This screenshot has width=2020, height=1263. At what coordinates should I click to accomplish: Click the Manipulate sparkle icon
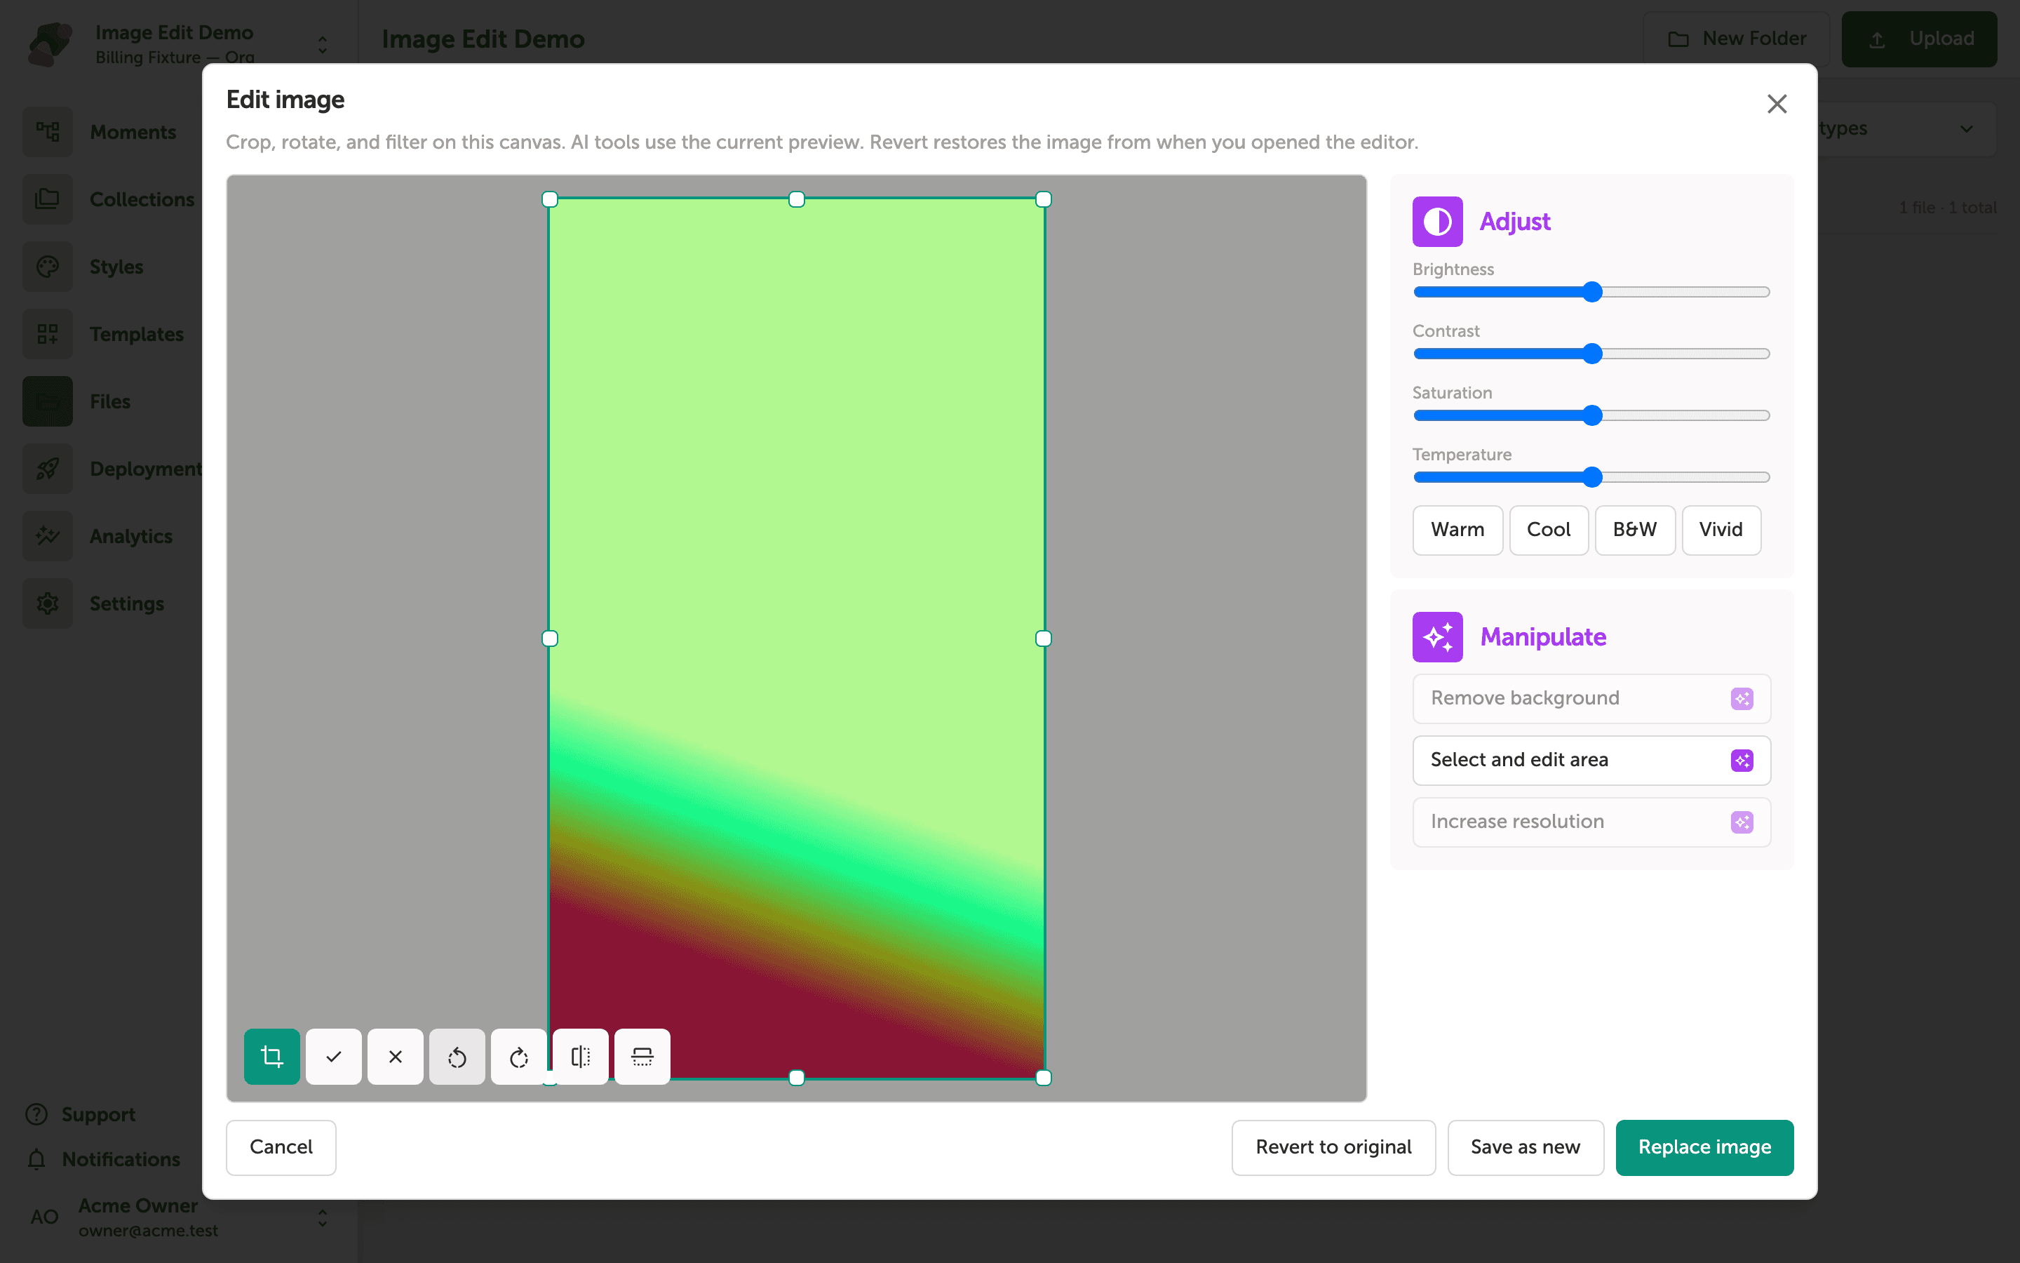click(1436, 636)
